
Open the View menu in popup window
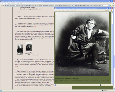tap(63, 10)
